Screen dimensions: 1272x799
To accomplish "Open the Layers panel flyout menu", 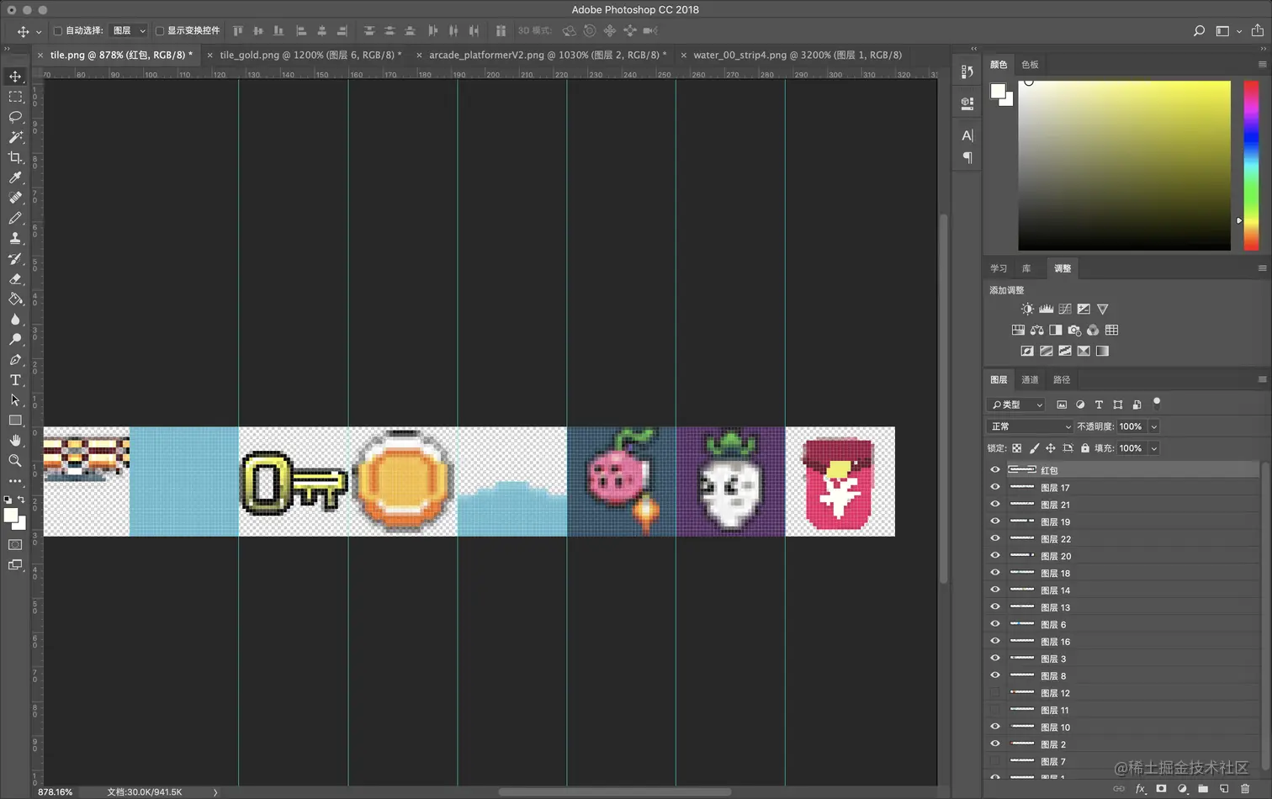I will pos(1262,379).
